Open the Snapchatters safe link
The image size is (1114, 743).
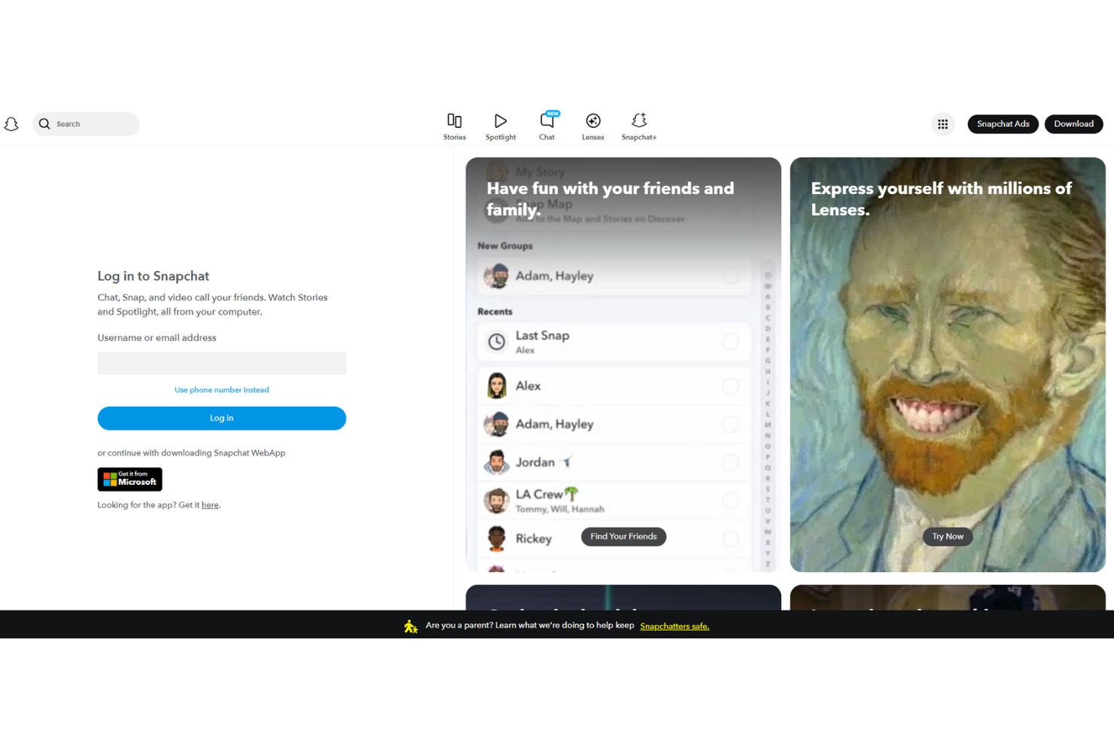click(x=674, y=626)
